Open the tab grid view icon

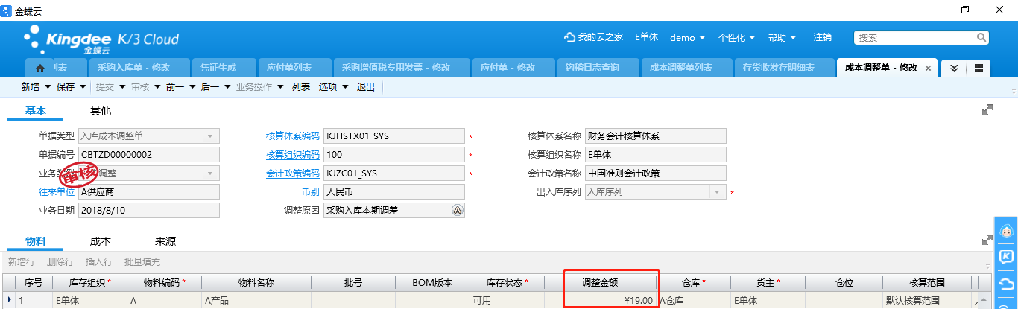click(x=979, y=68)
